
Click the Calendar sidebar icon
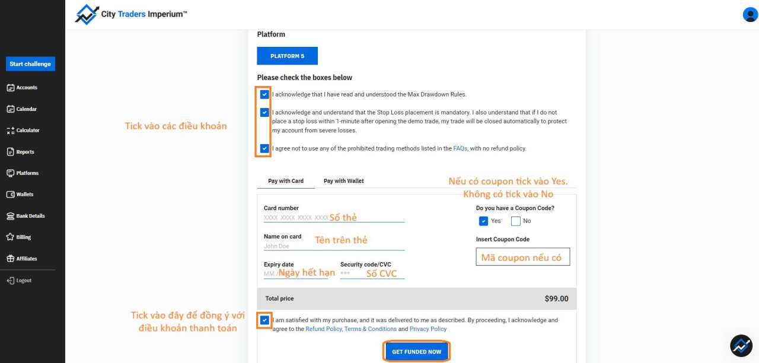(11, 109)
